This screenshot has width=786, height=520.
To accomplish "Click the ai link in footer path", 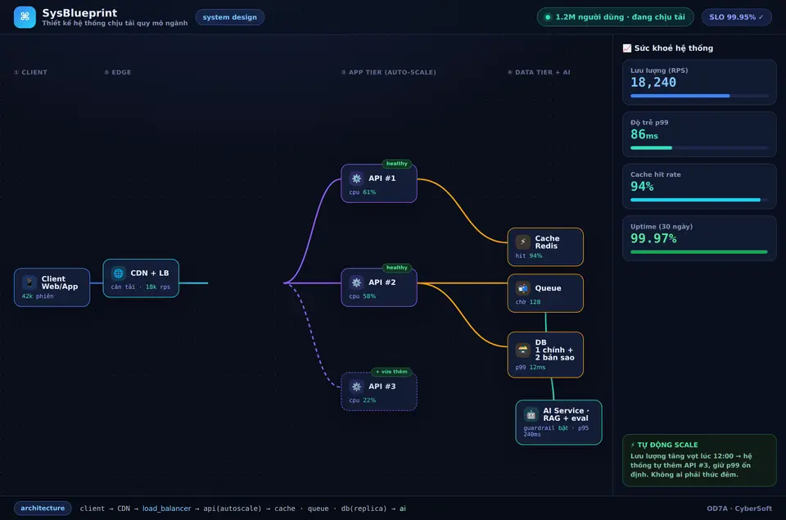I will pyautogui.click(x=403, y=509).
